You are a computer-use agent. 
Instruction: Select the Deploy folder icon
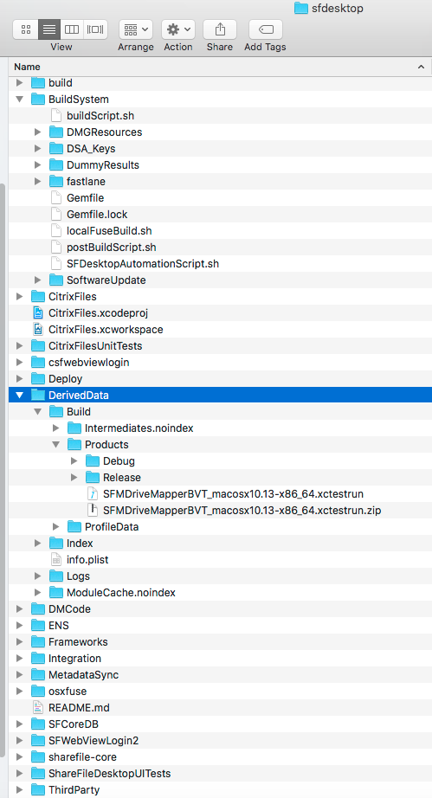point(37,378)
